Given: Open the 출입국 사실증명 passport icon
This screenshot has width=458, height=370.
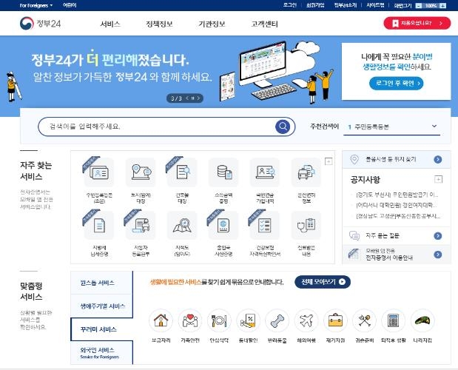Looking at the screenshot, I should click(223, 226).
